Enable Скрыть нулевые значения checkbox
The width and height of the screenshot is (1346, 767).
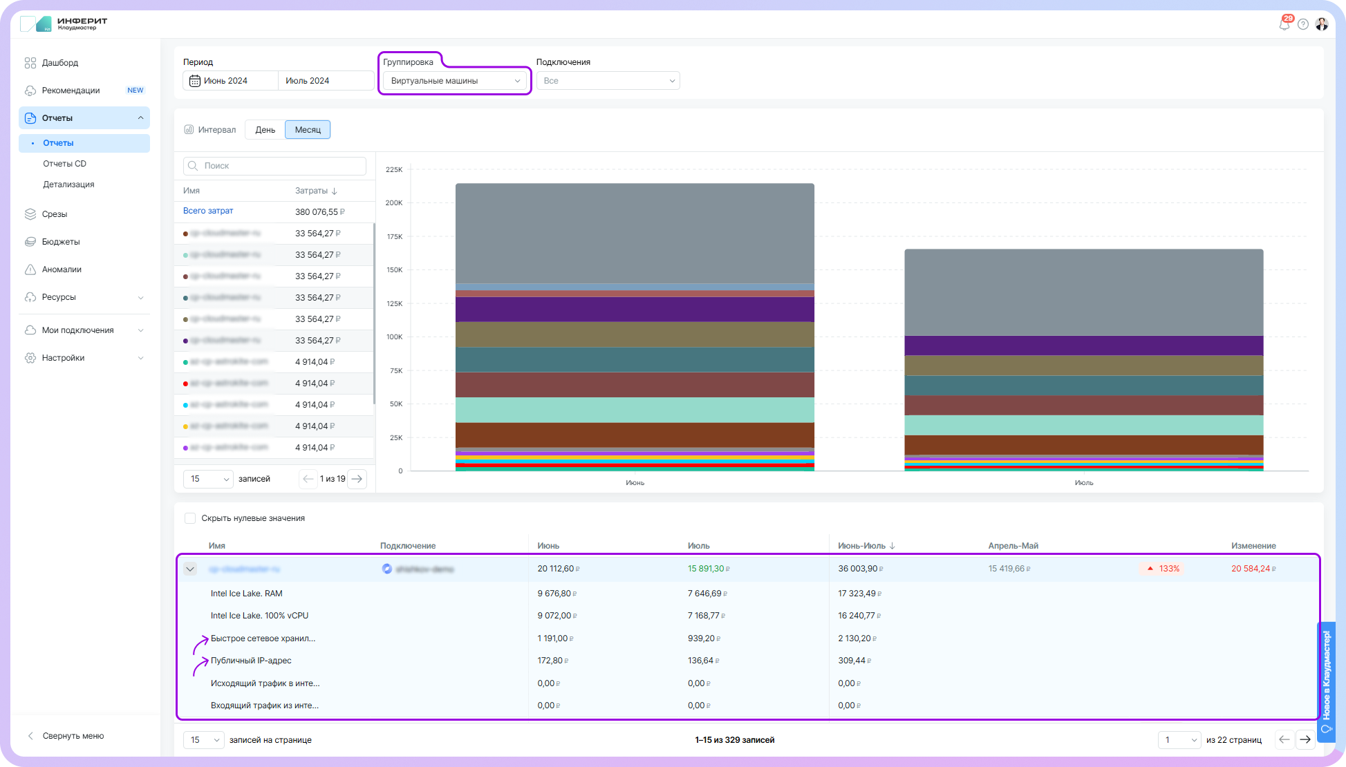(190, 518)
